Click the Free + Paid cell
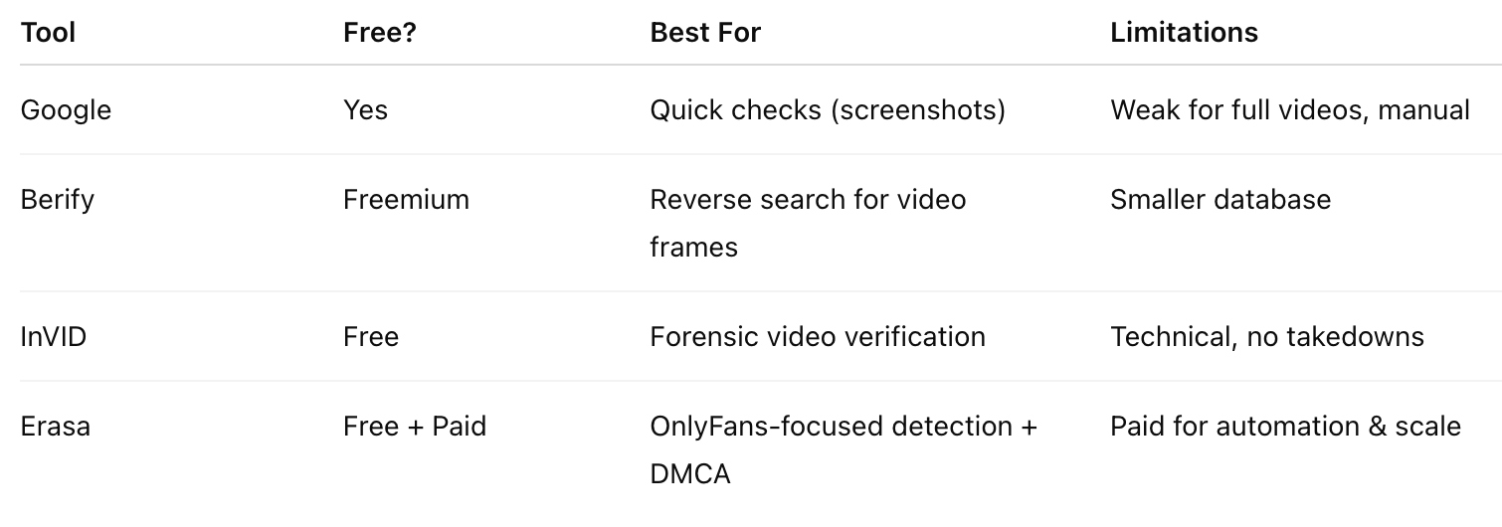The height and width of the screenshot is (527, 1502). pos(415,427)
